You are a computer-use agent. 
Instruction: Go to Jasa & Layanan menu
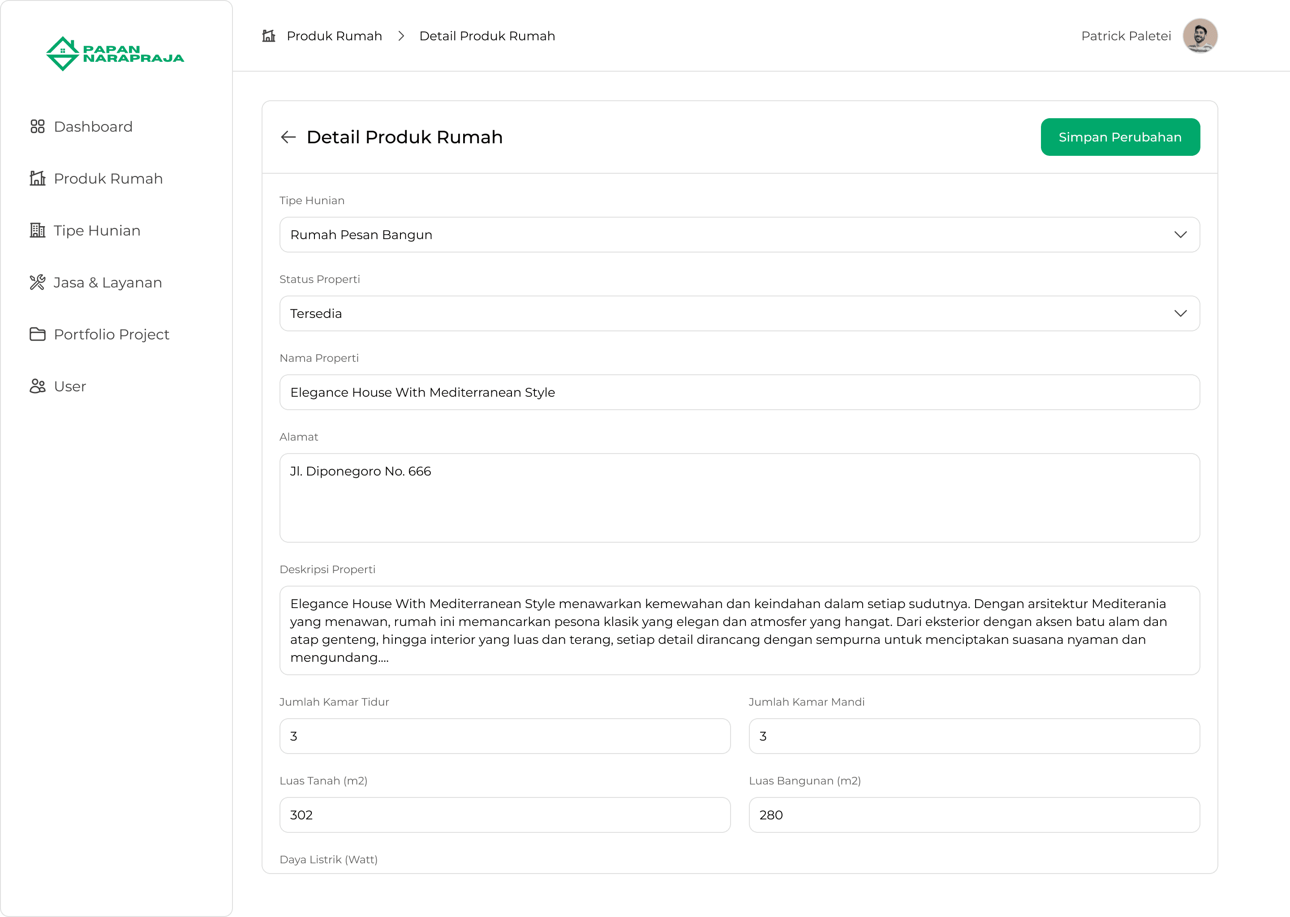pos(107,283)
